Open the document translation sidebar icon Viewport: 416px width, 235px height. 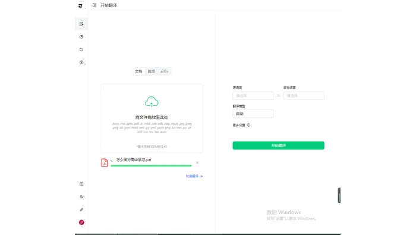81,24
